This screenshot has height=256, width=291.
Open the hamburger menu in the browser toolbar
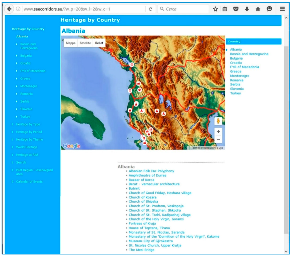click(x=282, y=9)
